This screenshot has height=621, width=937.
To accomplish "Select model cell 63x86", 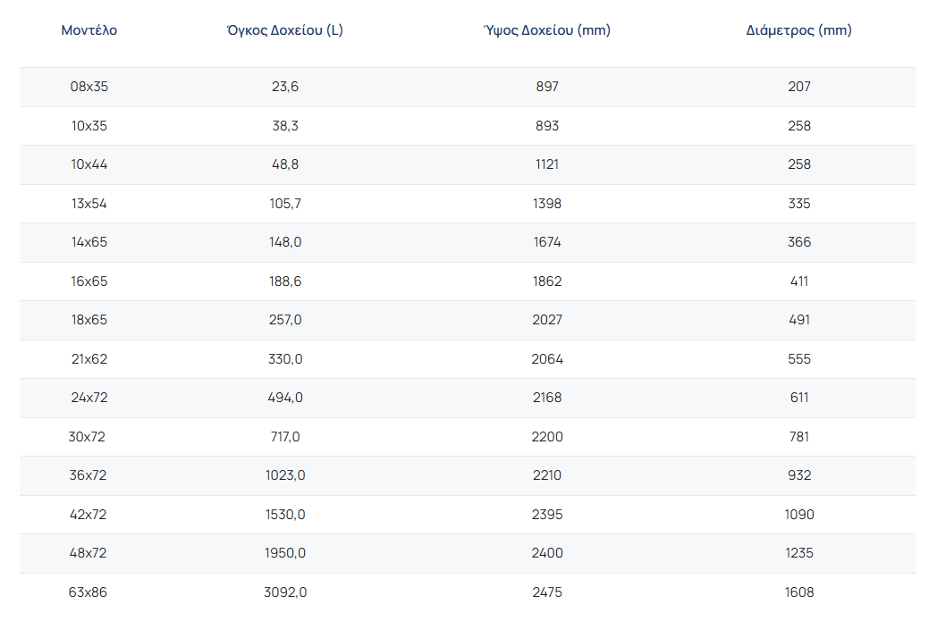I will point(89,592).
